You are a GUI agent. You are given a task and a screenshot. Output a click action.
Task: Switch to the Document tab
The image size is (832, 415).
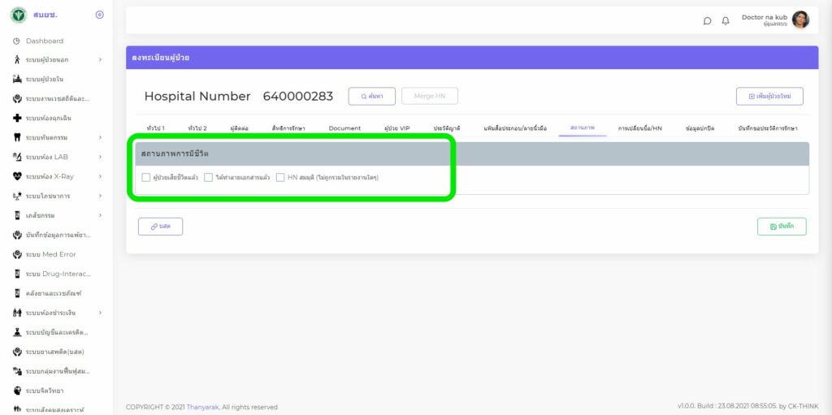coord(344,128)
